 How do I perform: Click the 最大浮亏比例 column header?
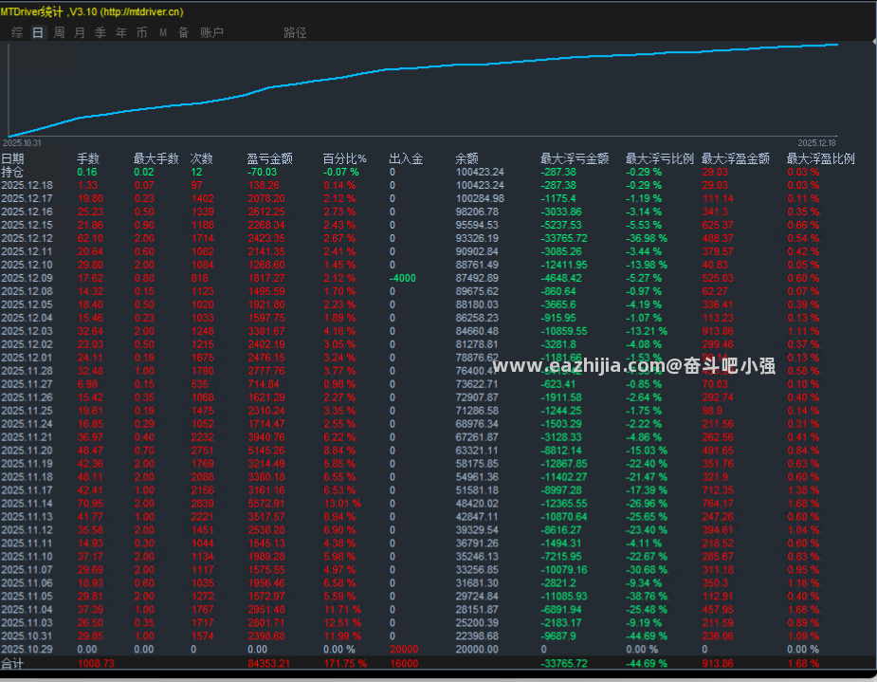(x=660, y=159)
